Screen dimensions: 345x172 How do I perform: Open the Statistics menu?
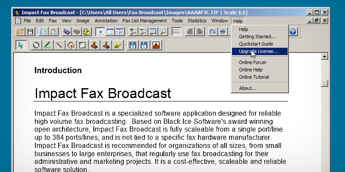(x=197, y=21)
